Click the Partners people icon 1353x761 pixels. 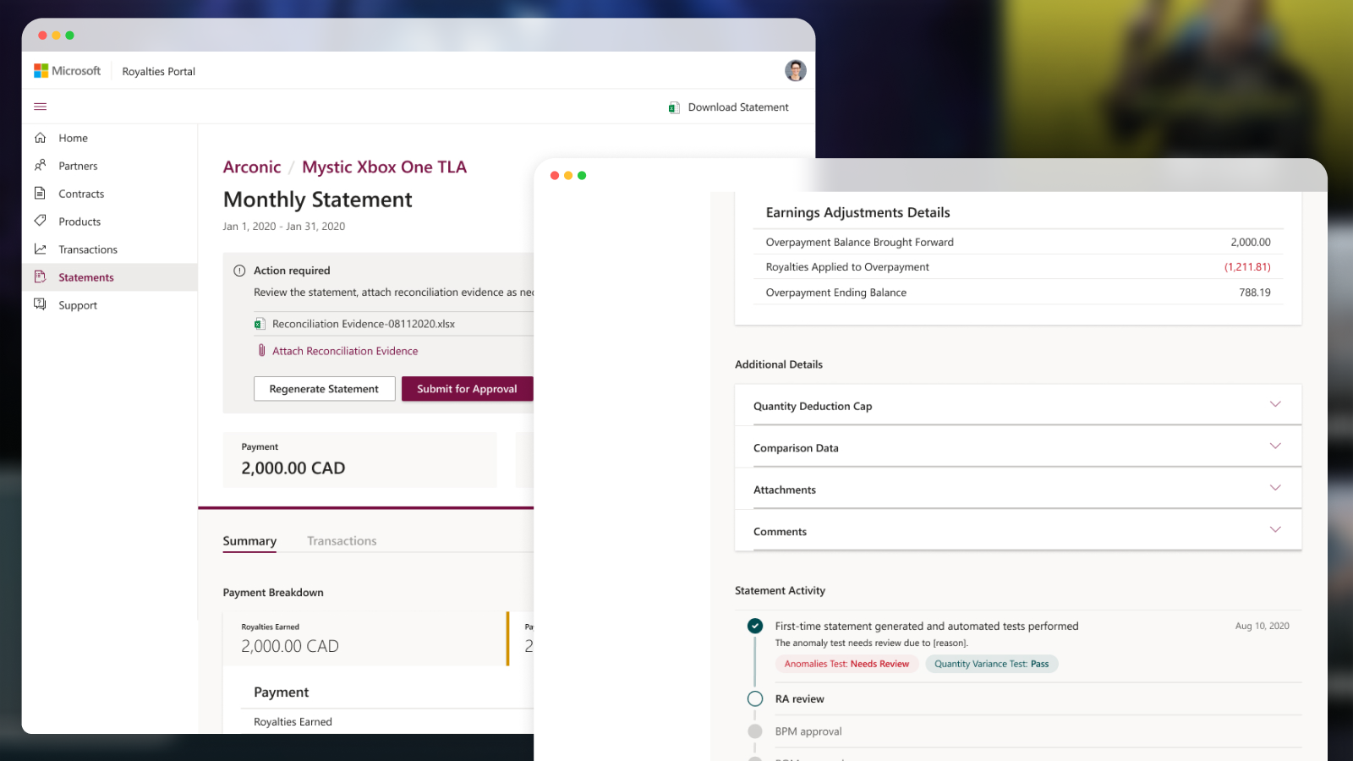pyautogui.click(x=40, y=166)
